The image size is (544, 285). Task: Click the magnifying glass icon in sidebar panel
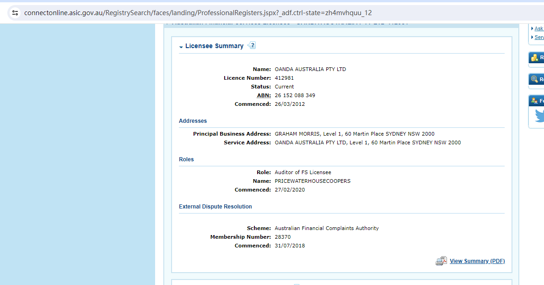point(535,79)
